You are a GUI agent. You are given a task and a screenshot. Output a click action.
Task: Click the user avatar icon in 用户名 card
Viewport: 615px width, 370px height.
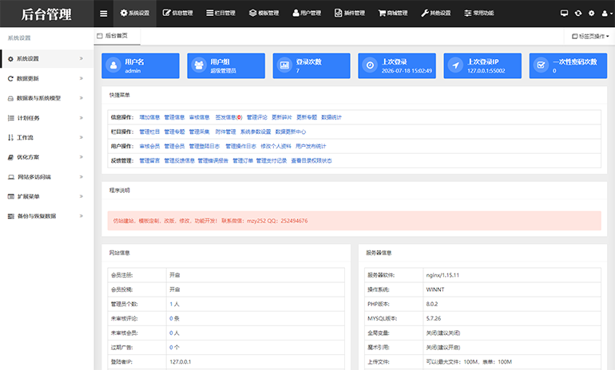coord(113,65)
